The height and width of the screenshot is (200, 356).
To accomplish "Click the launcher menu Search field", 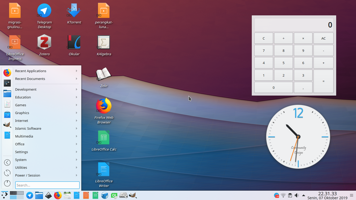I will [47, 185].
